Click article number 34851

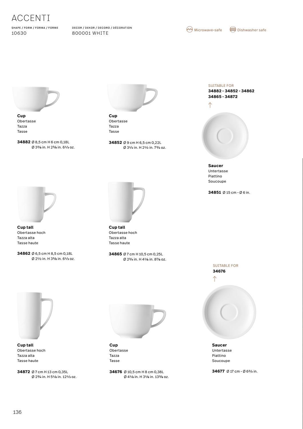pos(215,192)
